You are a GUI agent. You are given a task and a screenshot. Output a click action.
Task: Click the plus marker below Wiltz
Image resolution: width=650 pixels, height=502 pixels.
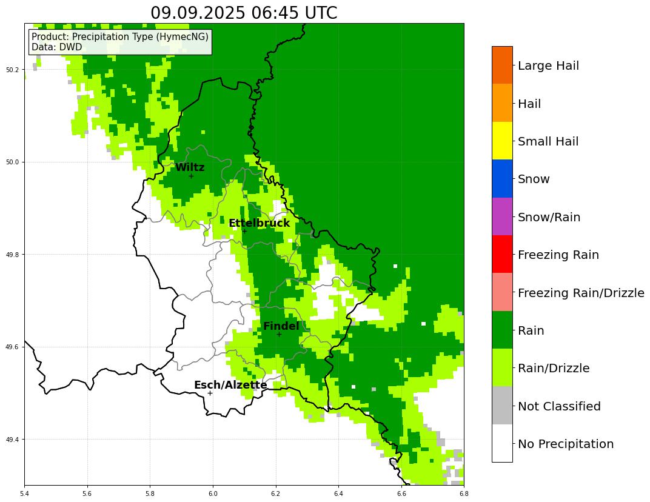[191, 176]
